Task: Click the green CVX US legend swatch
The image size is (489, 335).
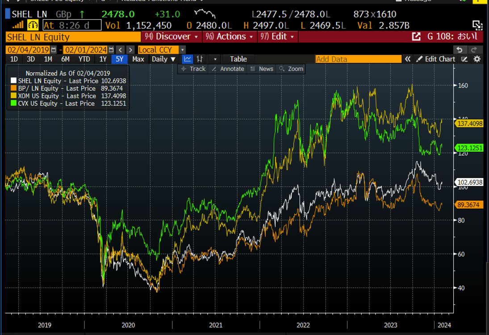Action: point(13,103)
